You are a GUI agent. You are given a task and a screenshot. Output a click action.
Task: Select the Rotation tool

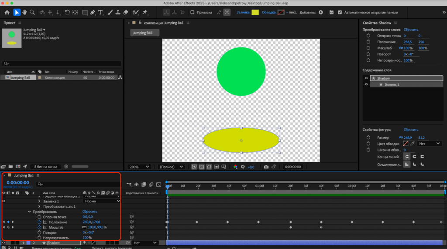(x=67, y=12)
